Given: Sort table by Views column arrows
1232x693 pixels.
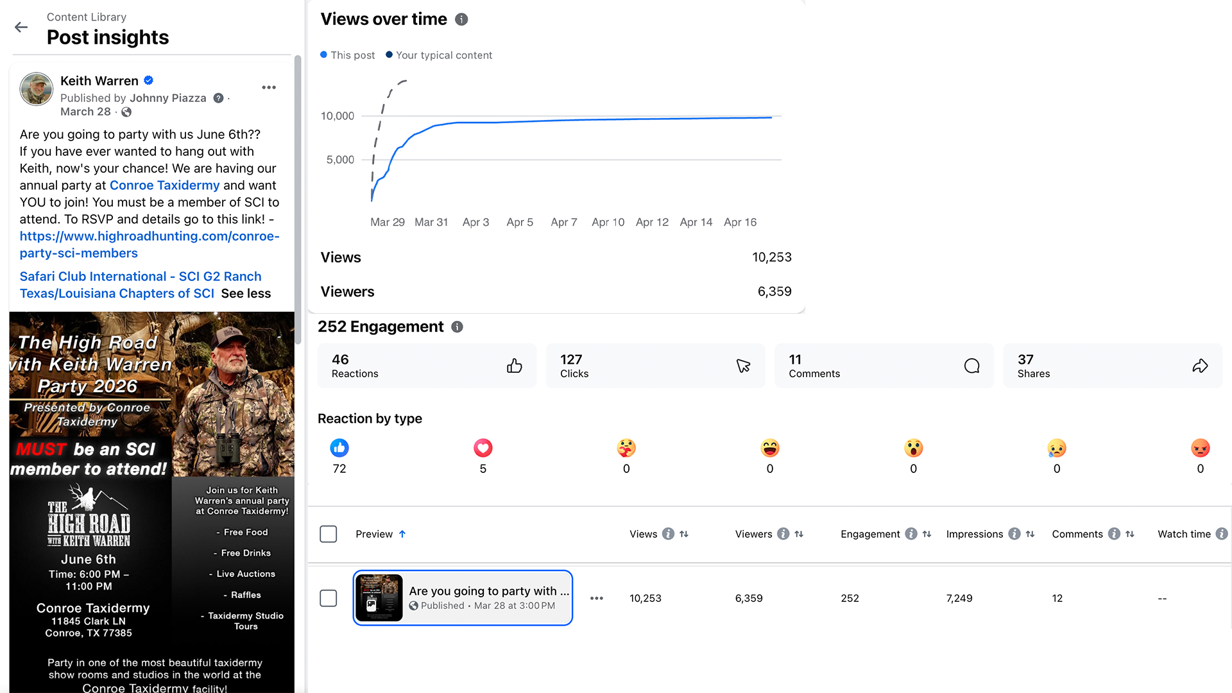Looking at the screenshot, I should (x=684, y=534).
